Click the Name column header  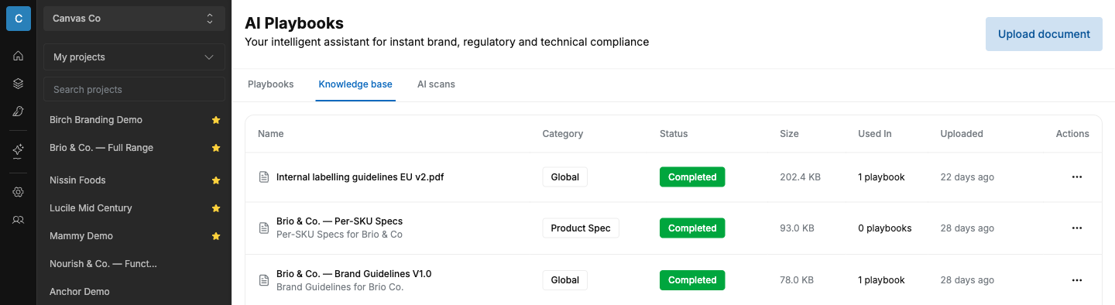(x=271, y=134)
